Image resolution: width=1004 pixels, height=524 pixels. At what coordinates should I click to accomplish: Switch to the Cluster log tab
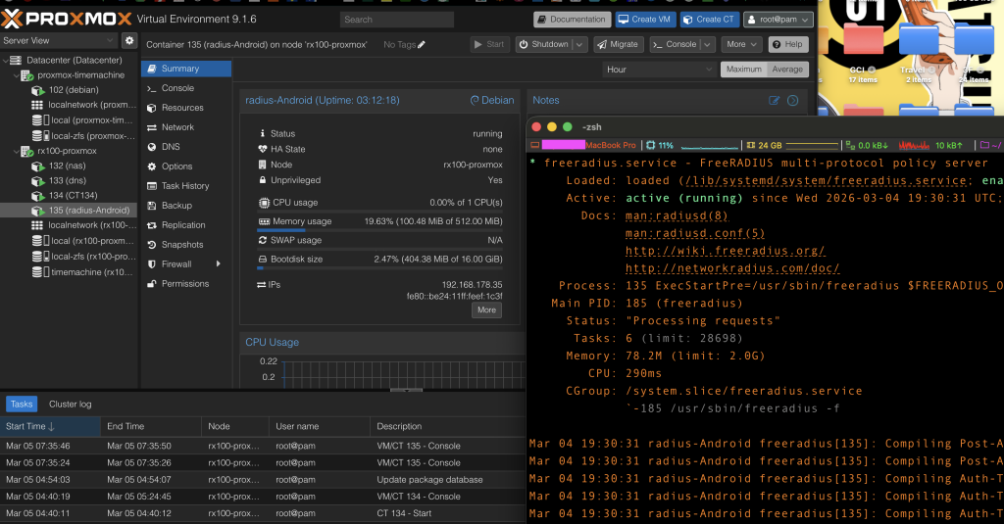[x=71, y=405]
